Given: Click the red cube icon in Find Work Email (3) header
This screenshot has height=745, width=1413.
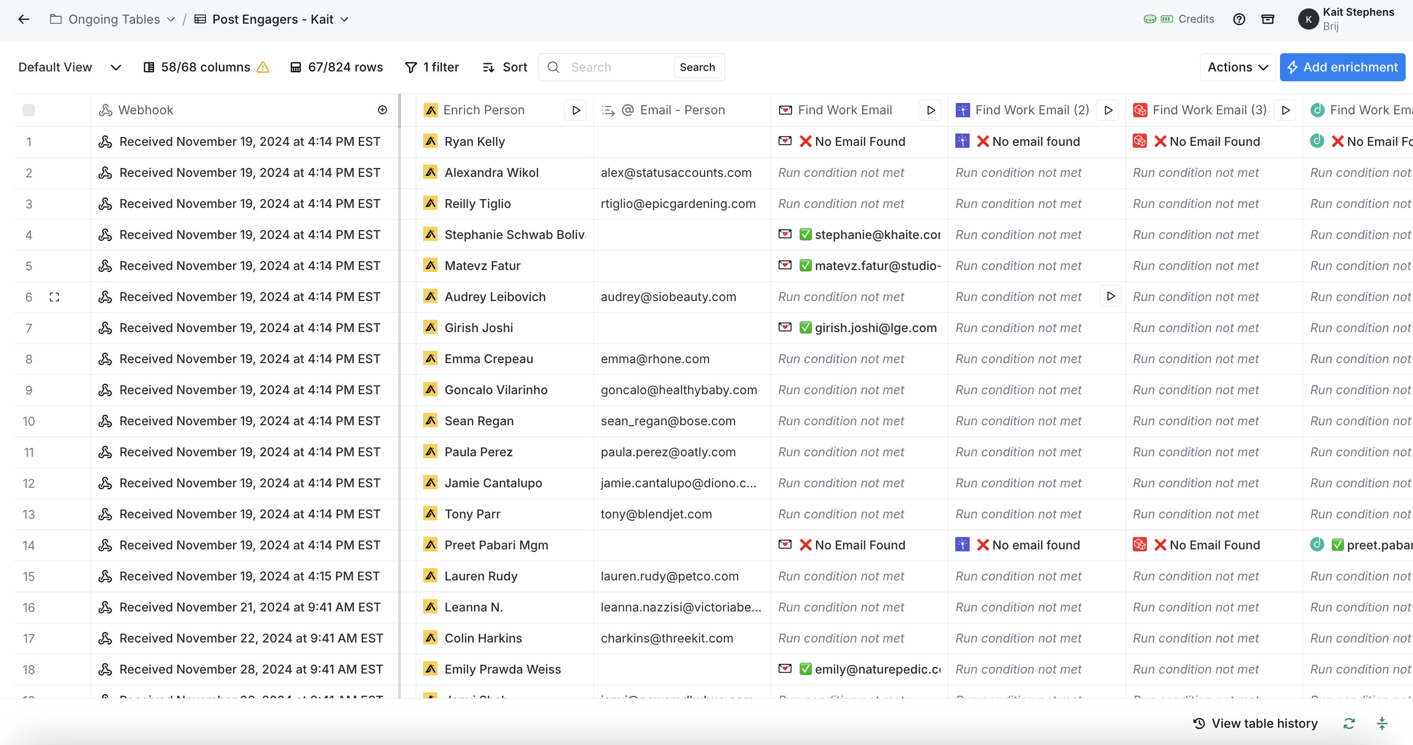Looking at the screenshot, I should tap(1140, 110).
